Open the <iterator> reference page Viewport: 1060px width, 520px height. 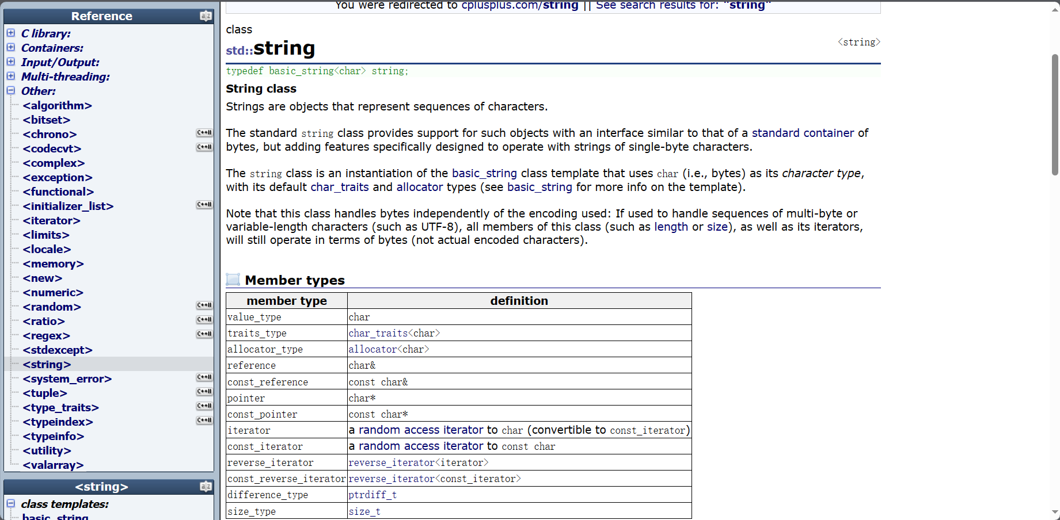point(51,220)
